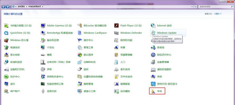
Task: Click the 桌面小工具 label
Action: (x=89, y=91)
